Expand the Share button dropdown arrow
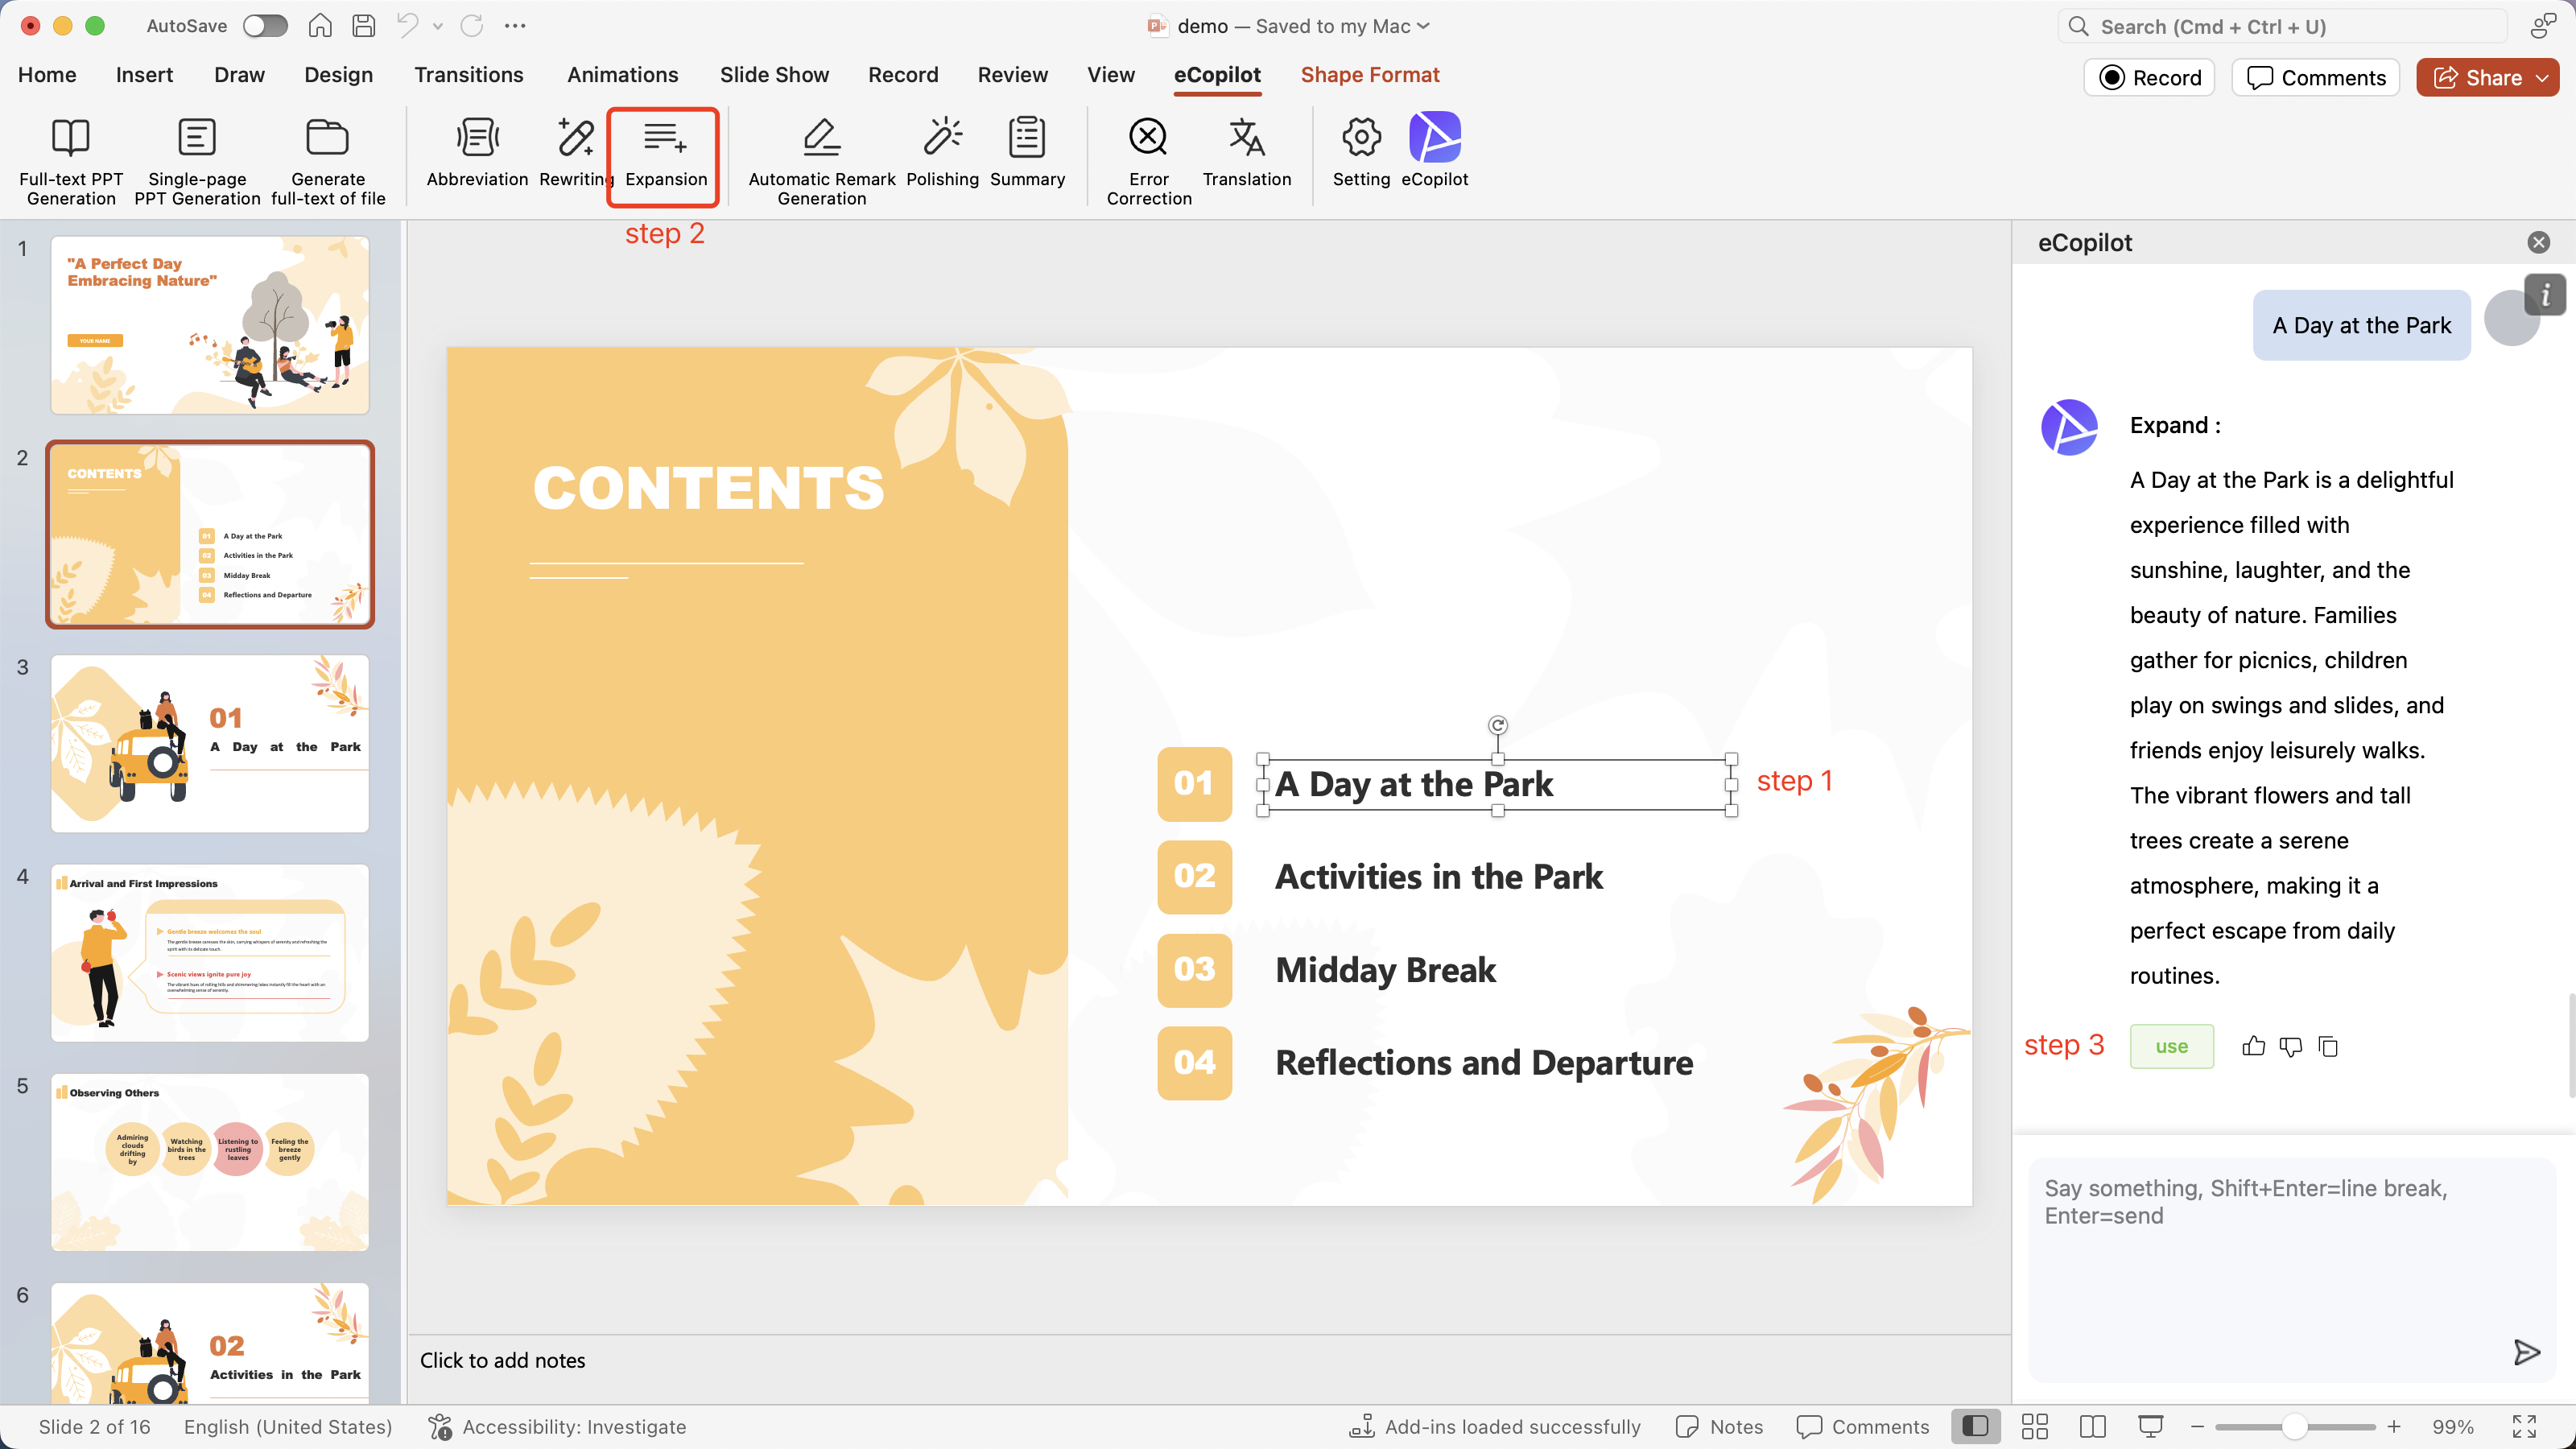Viewport: 2576px width, 1449px height. 2542,78
